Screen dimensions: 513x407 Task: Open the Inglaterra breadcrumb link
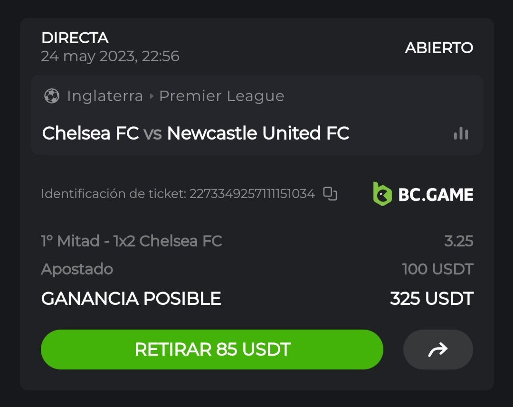click(x=105, y=96)
